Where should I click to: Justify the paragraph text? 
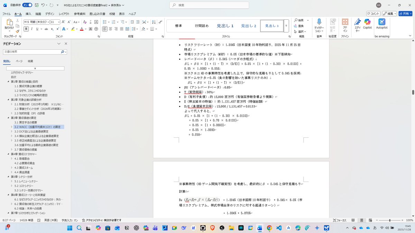click(122, 29)
